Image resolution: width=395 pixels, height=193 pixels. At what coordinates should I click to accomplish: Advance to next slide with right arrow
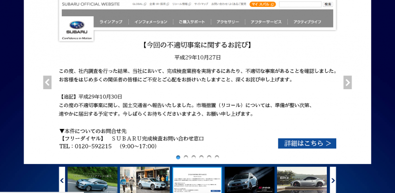pos(348,82)
